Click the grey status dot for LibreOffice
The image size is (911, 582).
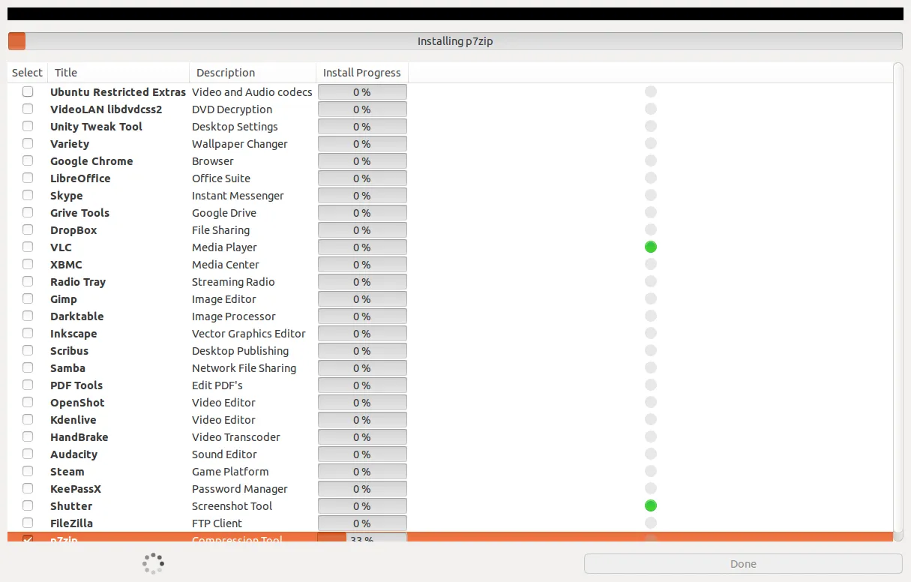651,178
